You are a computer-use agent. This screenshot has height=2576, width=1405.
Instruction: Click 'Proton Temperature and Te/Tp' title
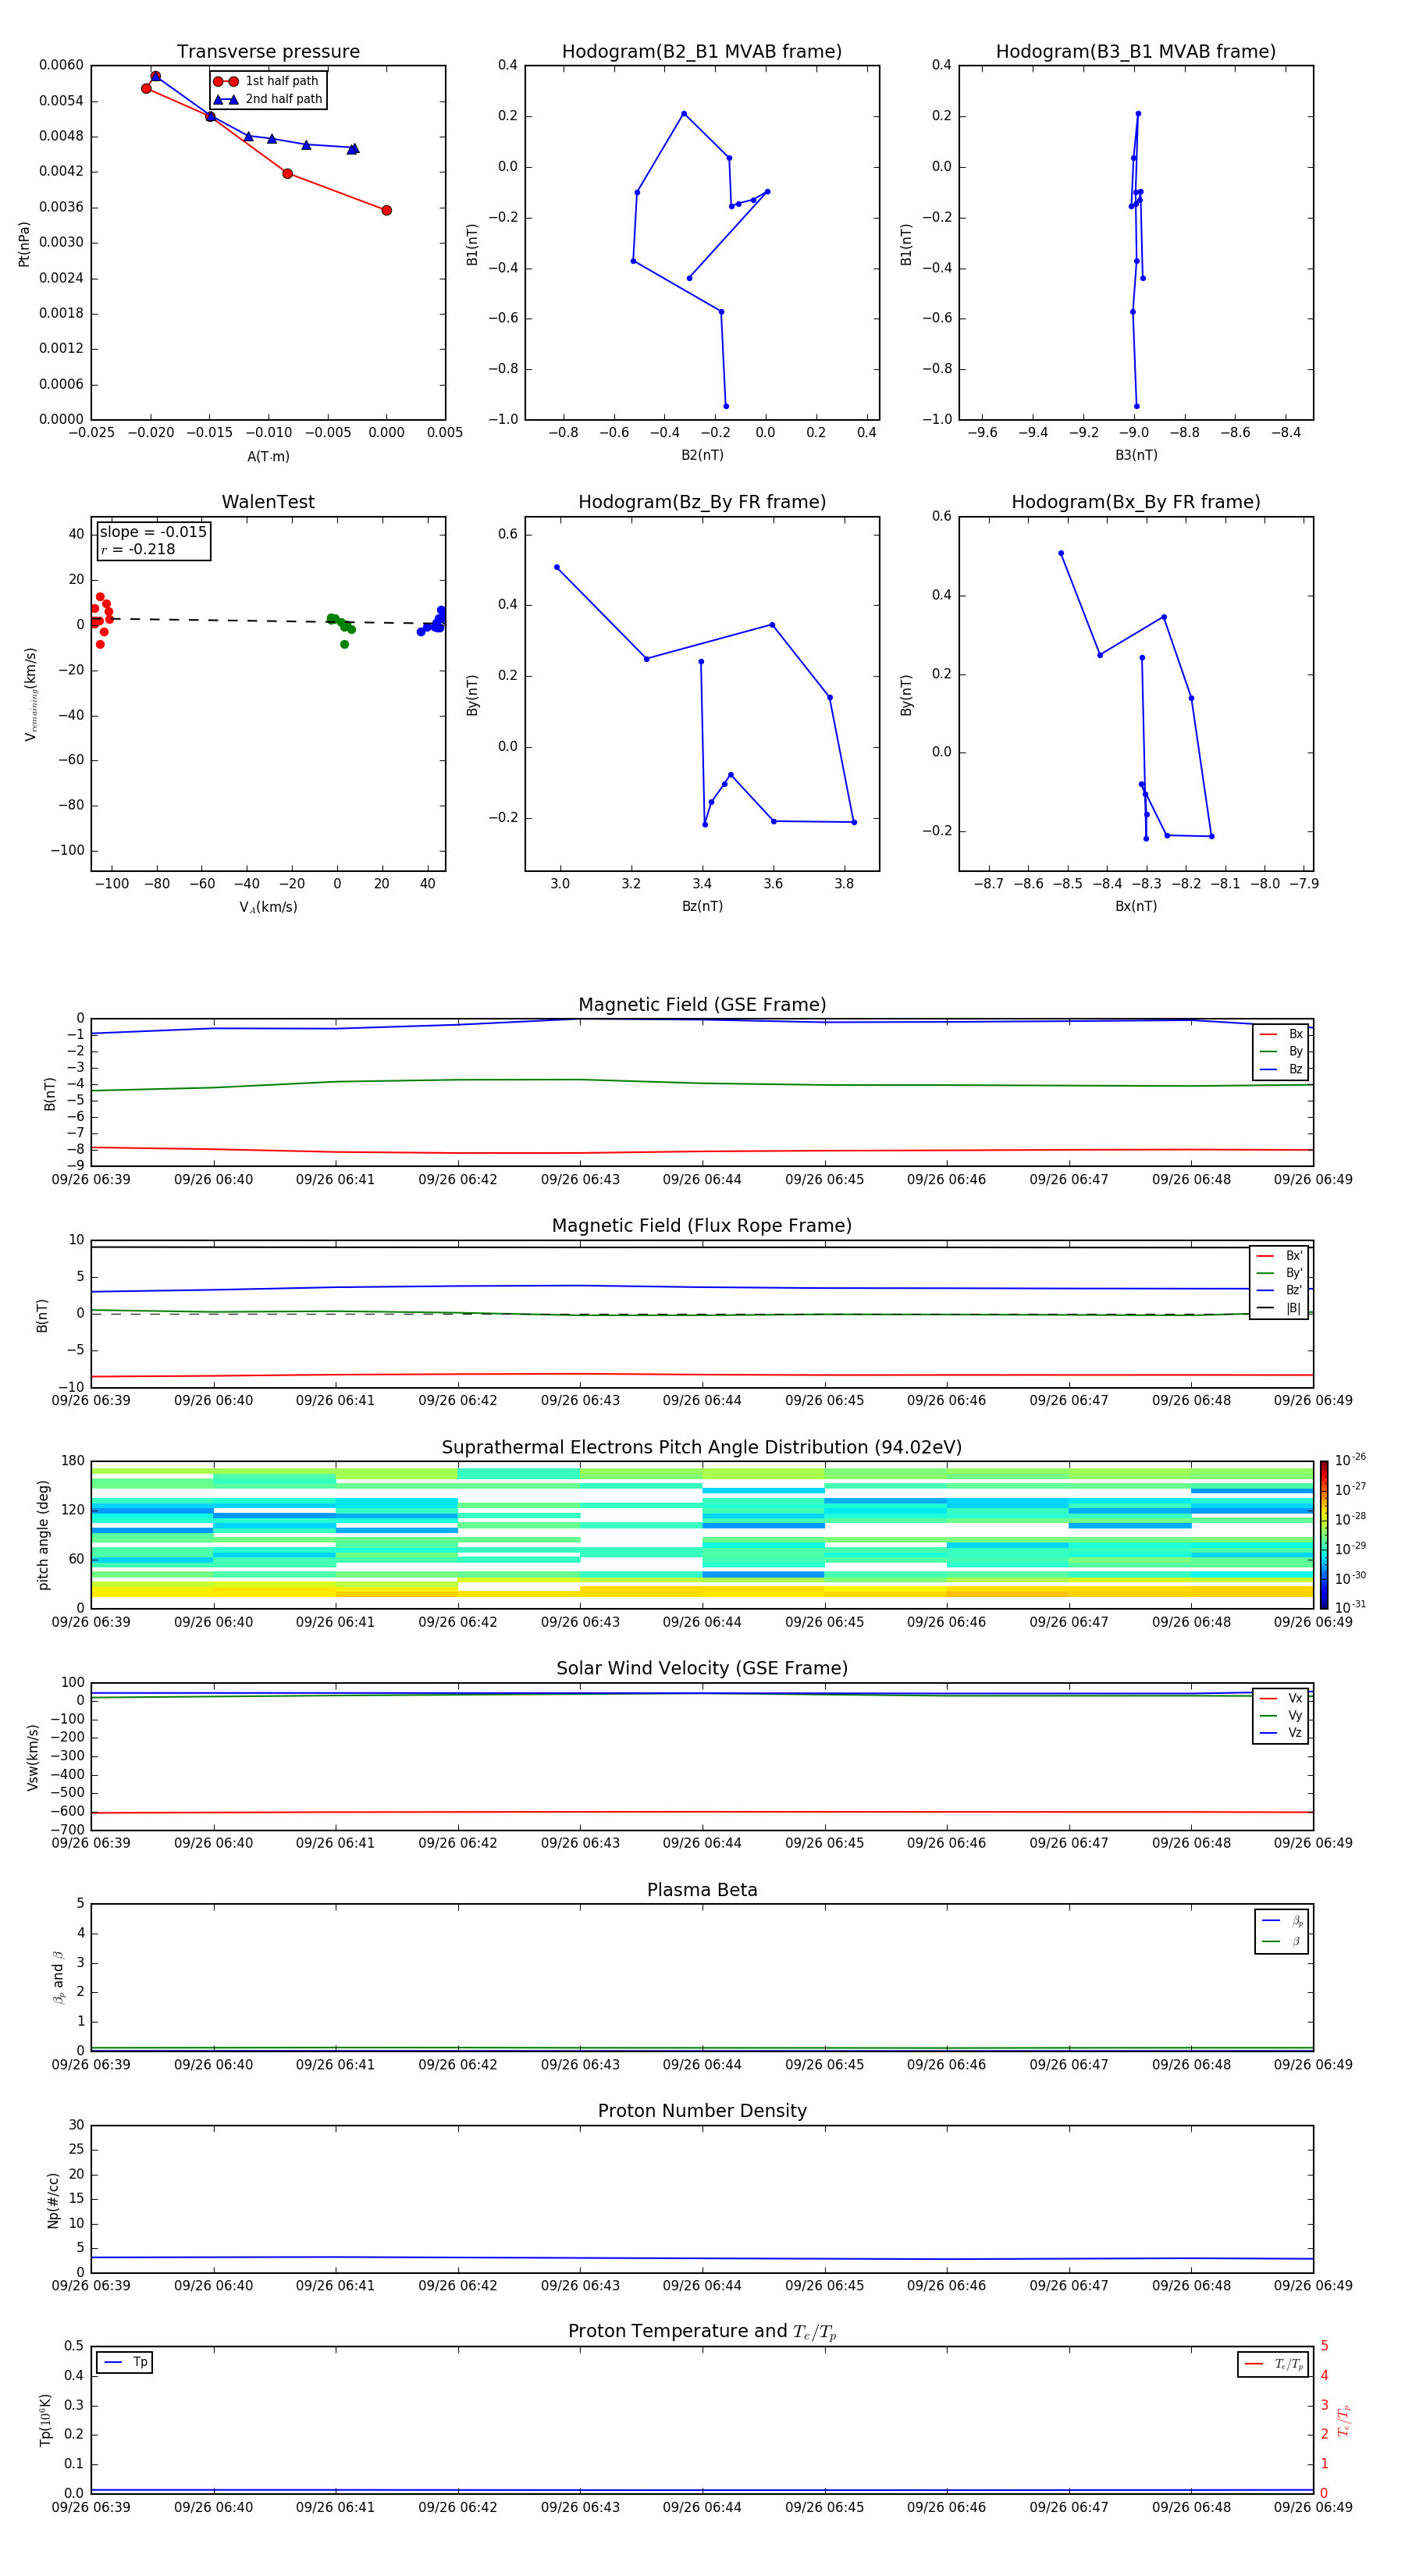[x=702, y=2332]
